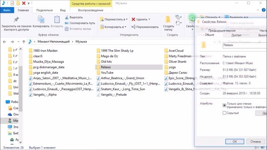Select the Oliver Shanti folder
Image resolution: width=267 pixels, height=150 pixels.
(x=175, y=62)
